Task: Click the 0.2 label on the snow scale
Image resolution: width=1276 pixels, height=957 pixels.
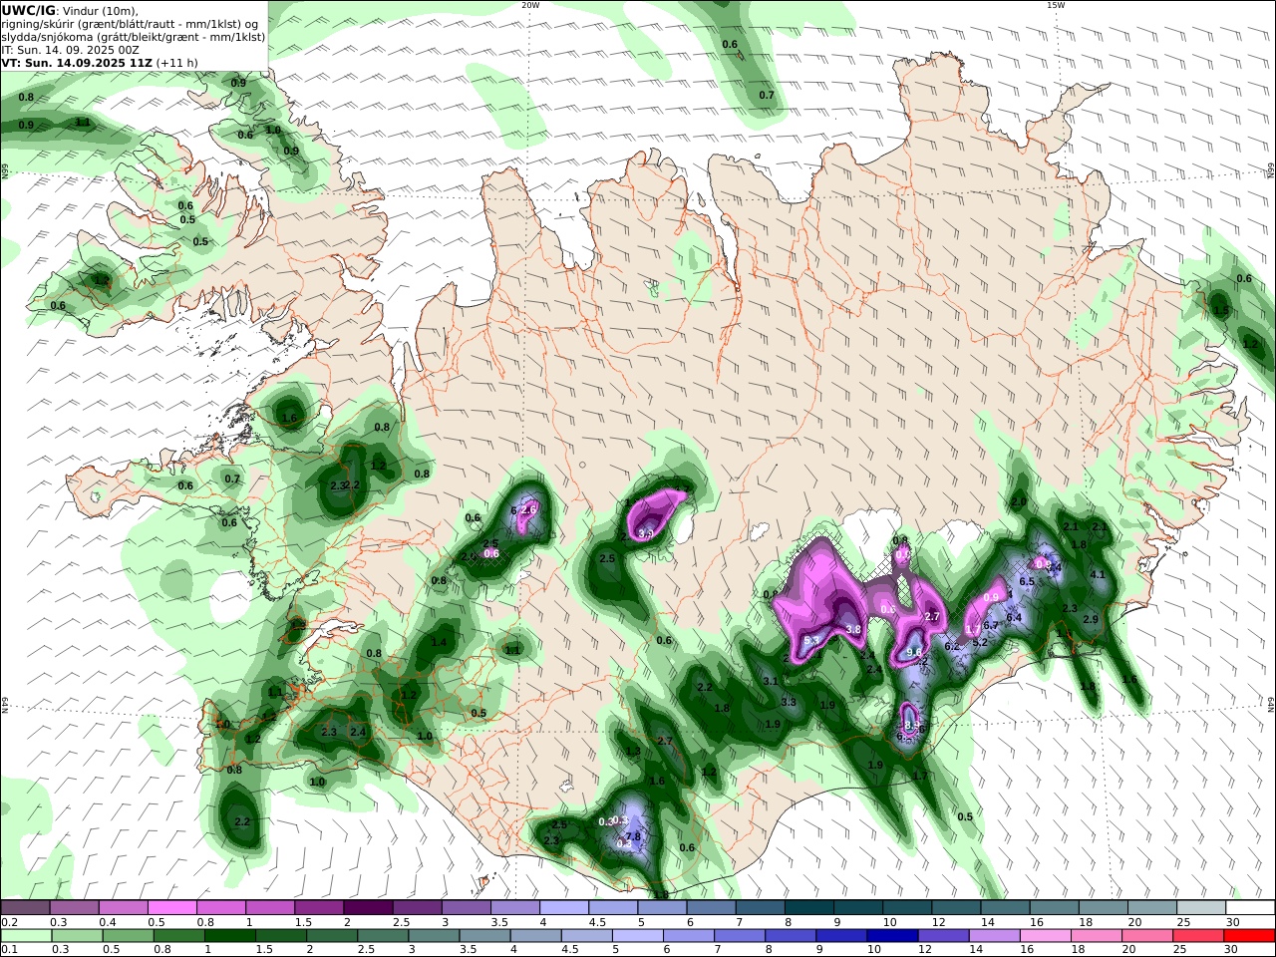Action: 7,922
